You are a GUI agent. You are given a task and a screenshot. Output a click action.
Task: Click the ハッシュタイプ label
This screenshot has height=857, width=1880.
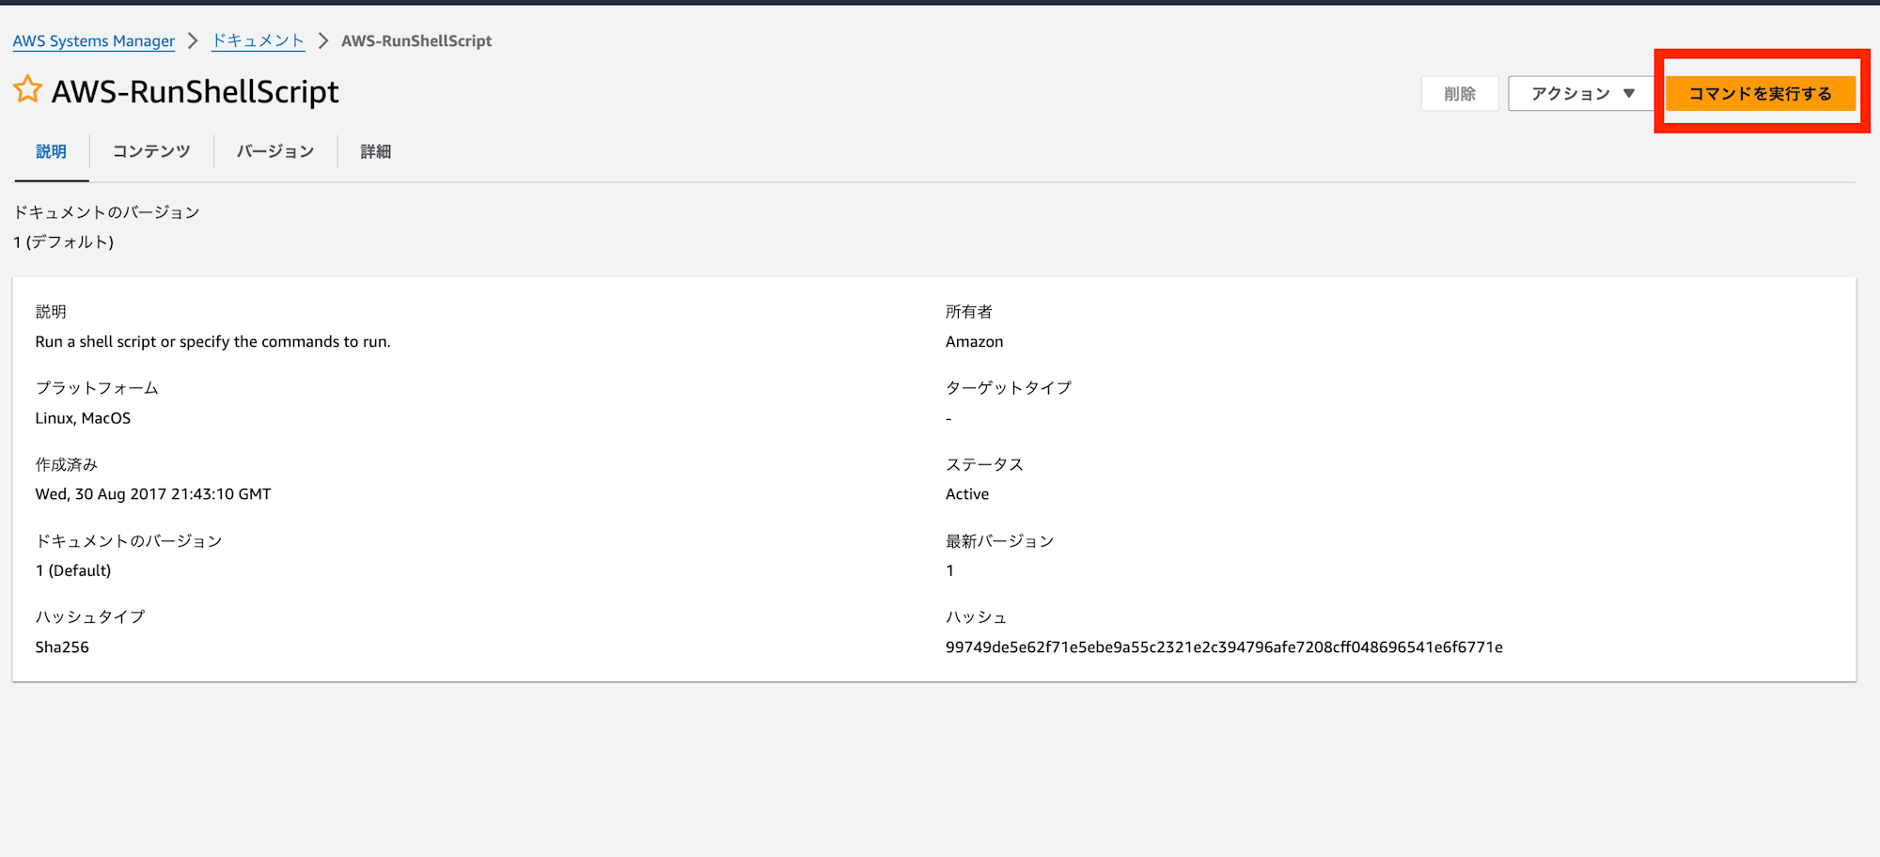point(90,617)
